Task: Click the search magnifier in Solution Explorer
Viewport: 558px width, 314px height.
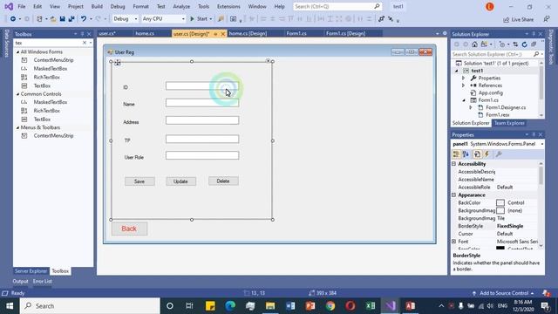Action: 536,54
